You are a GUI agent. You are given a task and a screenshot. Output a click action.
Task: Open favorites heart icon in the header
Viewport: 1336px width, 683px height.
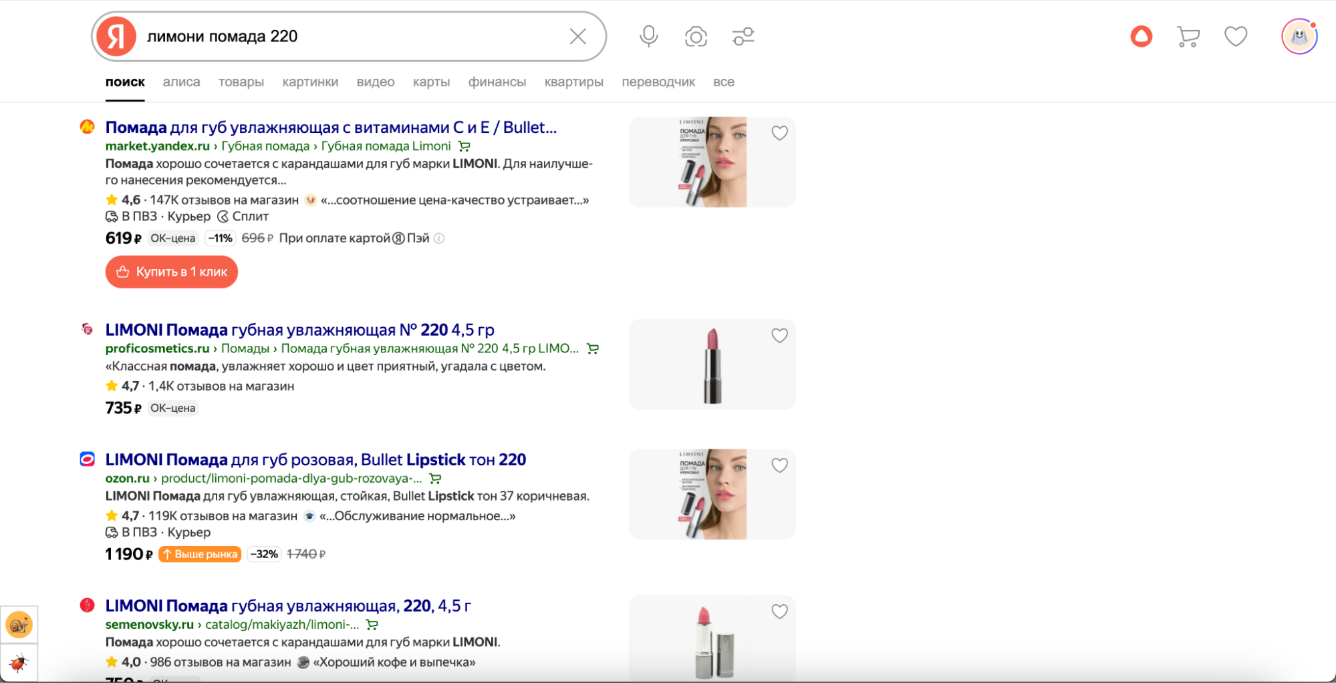coord(1236,36)
